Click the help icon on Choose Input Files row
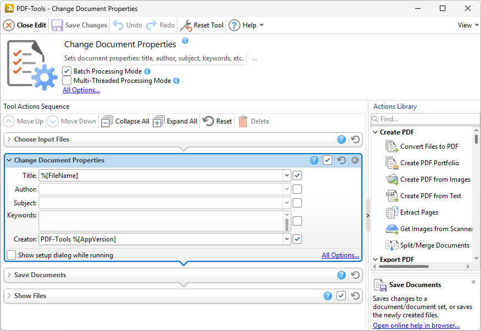Viewport: 481px width, 331px height. tap(342, 139)
